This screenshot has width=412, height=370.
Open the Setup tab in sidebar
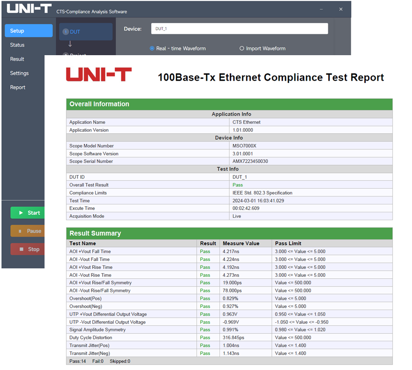tap(29, 31)
